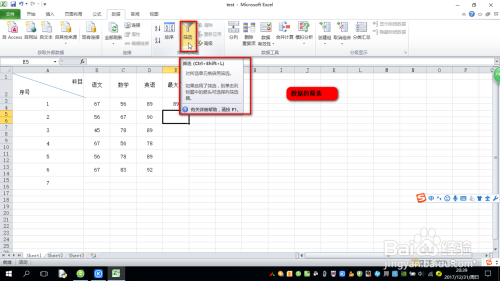Expand the 创建组 dropdown arrow
Image resolution: width=500 pixels, height=281 pixels.
point(324,43)
